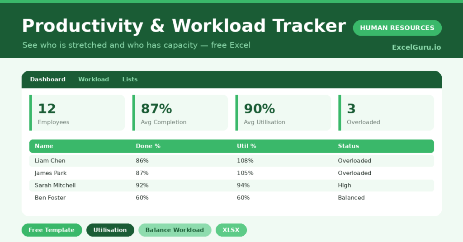
Task: Select the 90% Avg Utilisation card
Action: [283, 112]
